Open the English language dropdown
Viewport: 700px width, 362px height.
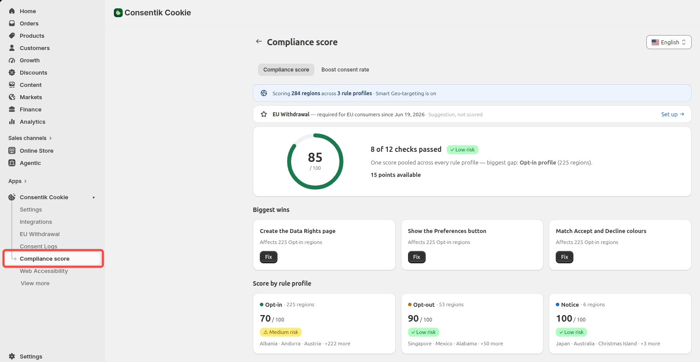click(669, 42)
